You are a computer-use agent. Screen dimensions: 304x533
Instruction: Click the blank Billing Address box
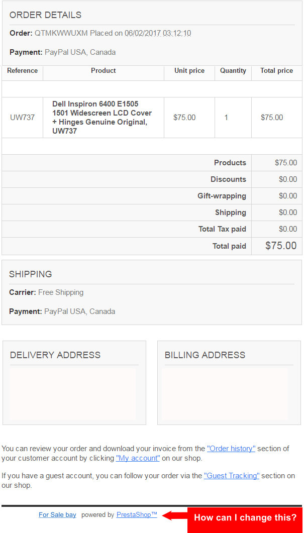click(x=225, y=394)
